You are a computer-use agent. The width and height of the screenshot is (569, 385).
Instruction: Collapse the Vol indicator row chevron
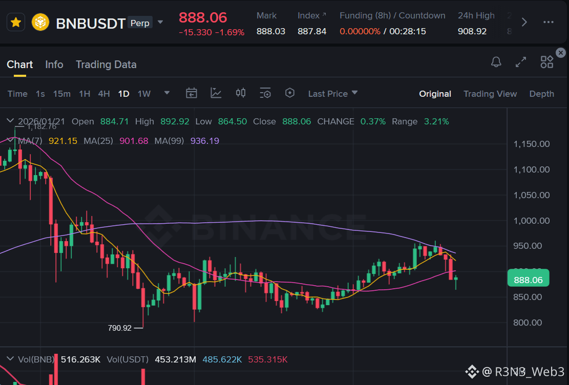coord(10,358)
